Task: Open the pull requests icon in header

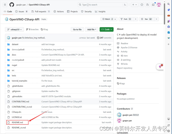Action: tap(148, 5)
